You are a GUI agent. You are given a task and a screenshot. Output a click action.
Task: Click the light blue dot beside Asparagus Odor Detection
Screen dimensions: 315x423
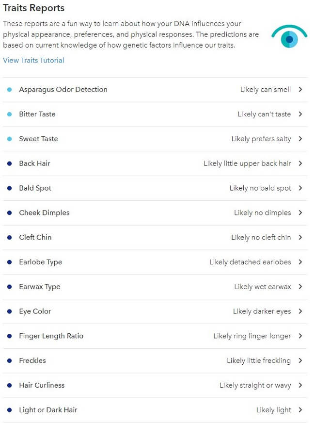pyautogui.click(x=9, y=90)
